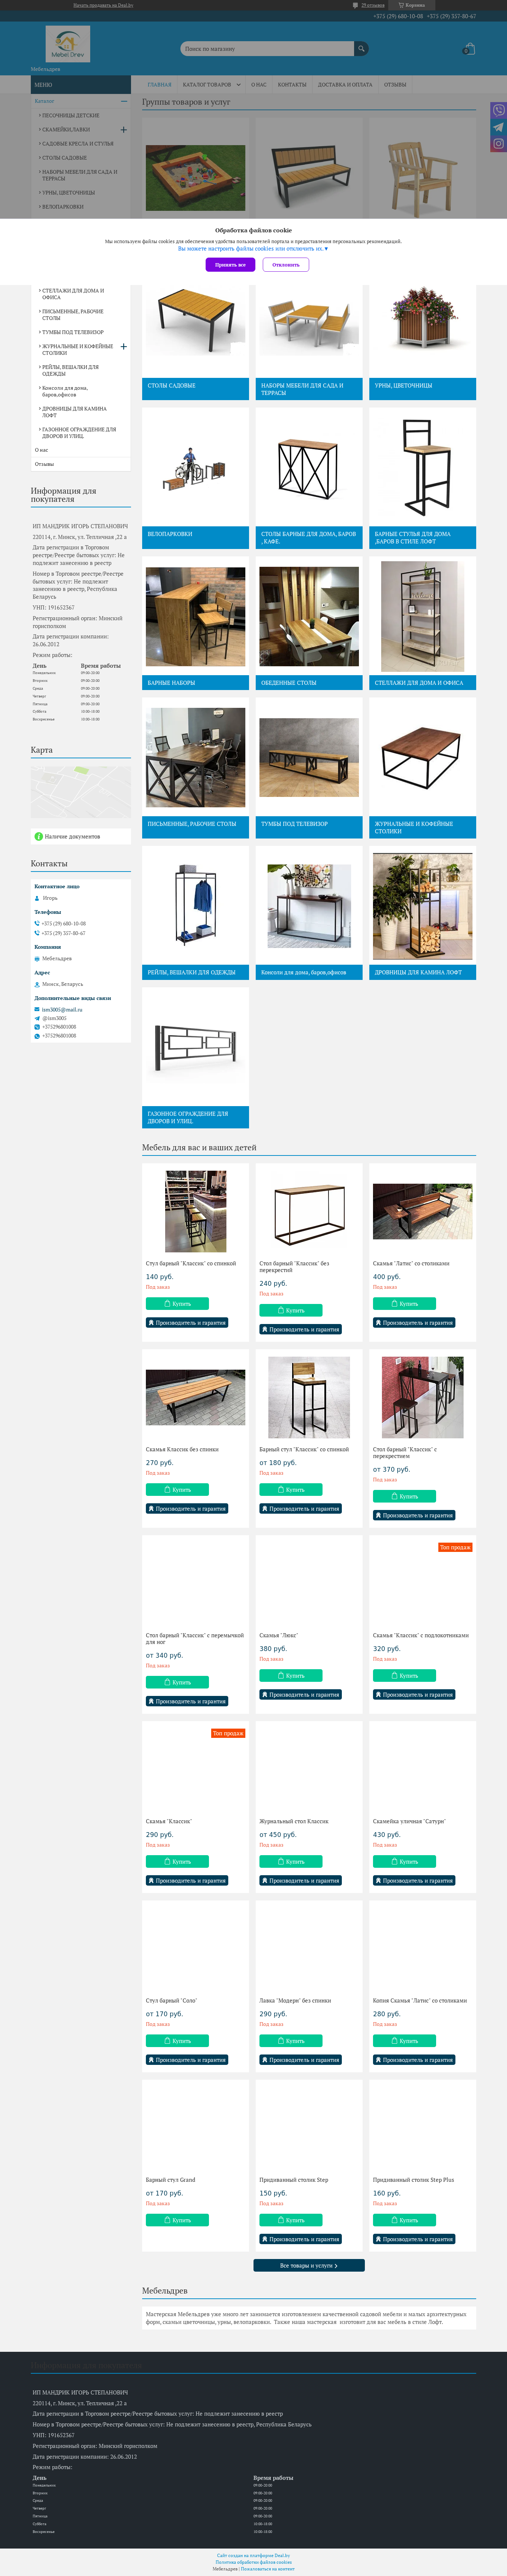Screen dimensions: 507x2576
Task: Expand the cookie settings link
Action: click(x=253, y=249)
